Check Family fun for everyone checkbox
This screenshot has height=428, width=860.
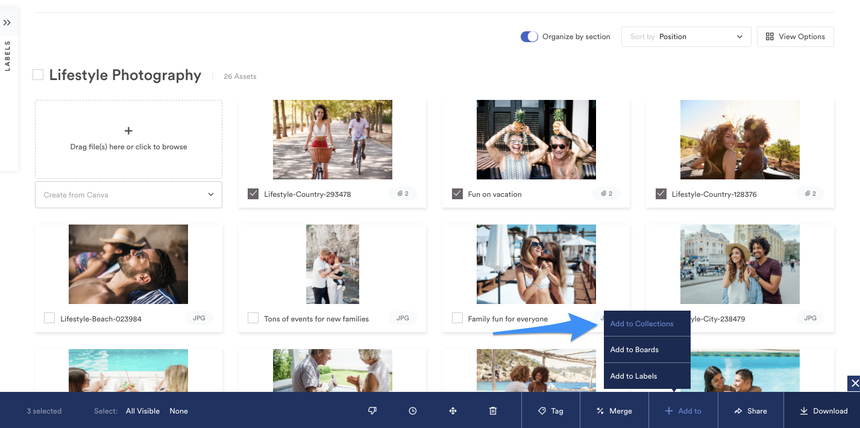[x=457, y=318]
